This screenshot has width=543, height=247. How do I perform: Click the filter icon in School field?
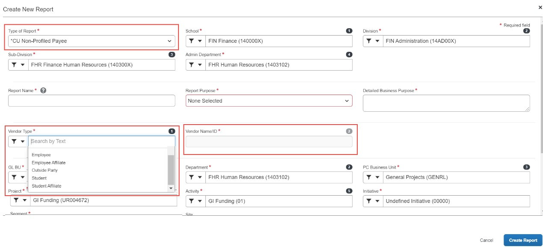pyautogui.click(x=191, y=41)
